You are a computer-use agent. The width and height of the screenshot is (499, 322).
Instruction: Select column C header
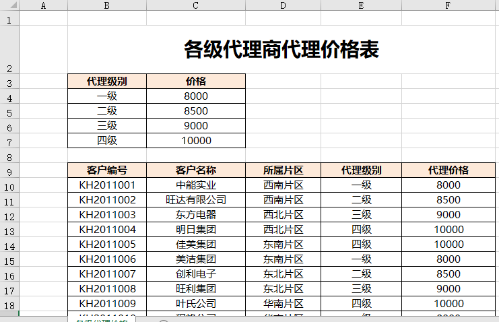click(195, 5)
